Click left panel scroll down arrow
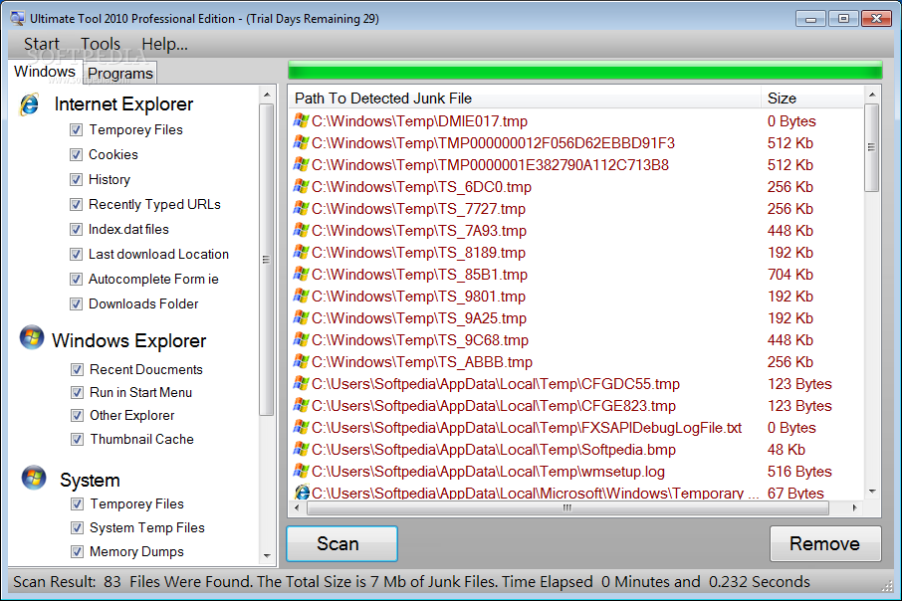Viewport: 902px width, 601px height. pos(267,555)
